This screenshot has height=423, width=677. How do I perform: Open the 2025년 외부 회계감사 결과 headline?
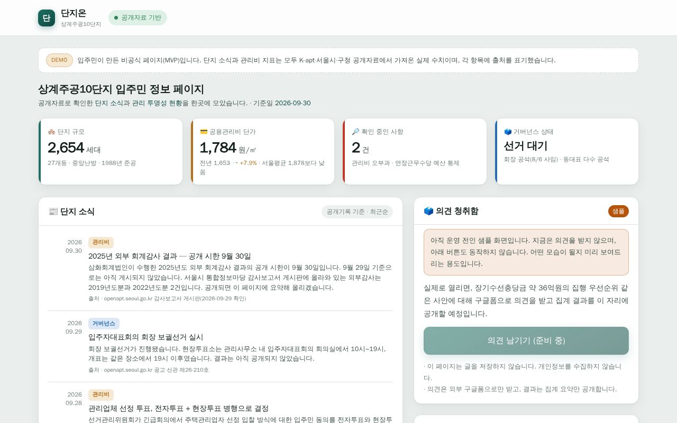pyautogui.click(x=170, y=256)
